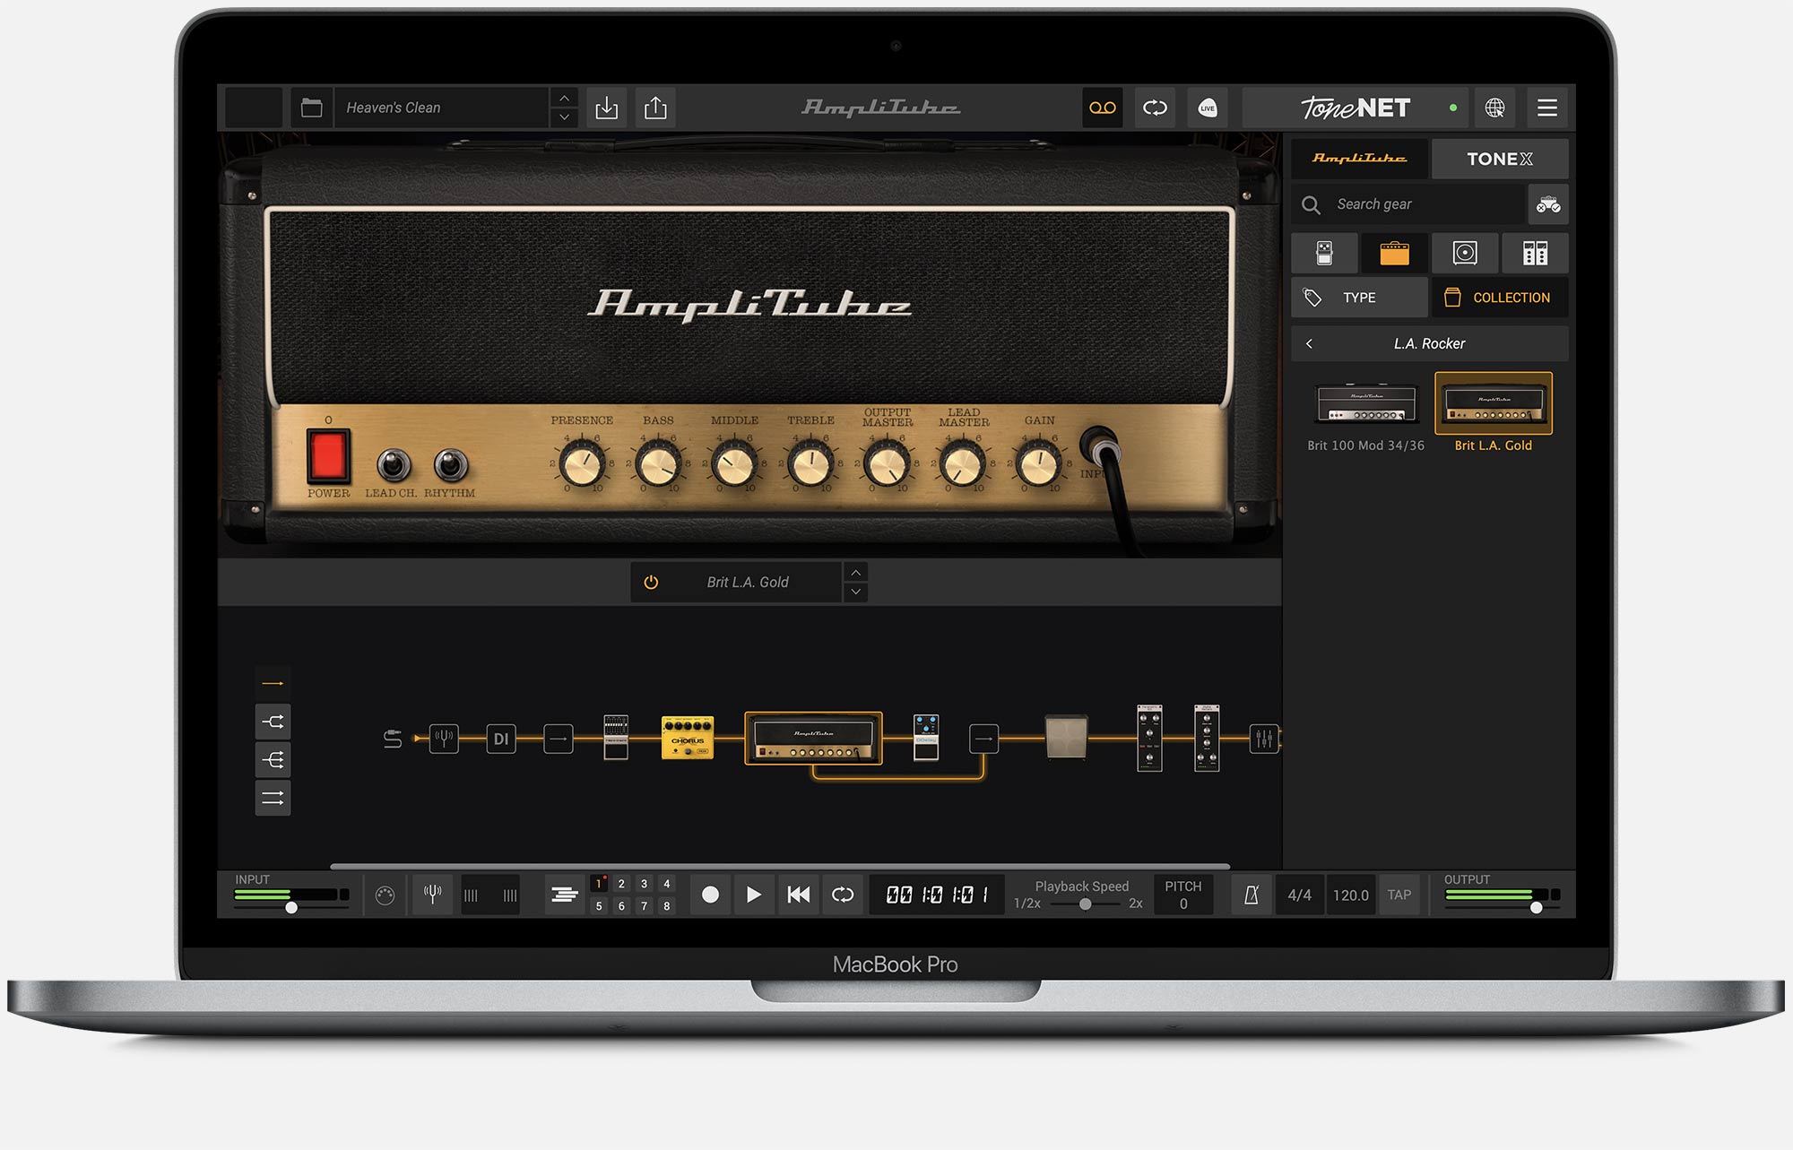The width and height of the screenshot is (1793, 1150).
Task: Open the tuner icon in bottom bar
Action: click(x=432, y=894)
